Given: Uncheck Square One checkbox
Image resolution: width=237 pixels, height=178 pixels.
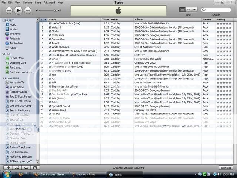Looking at the screenshot, I should pyautogui.click(x=50, y=39).
